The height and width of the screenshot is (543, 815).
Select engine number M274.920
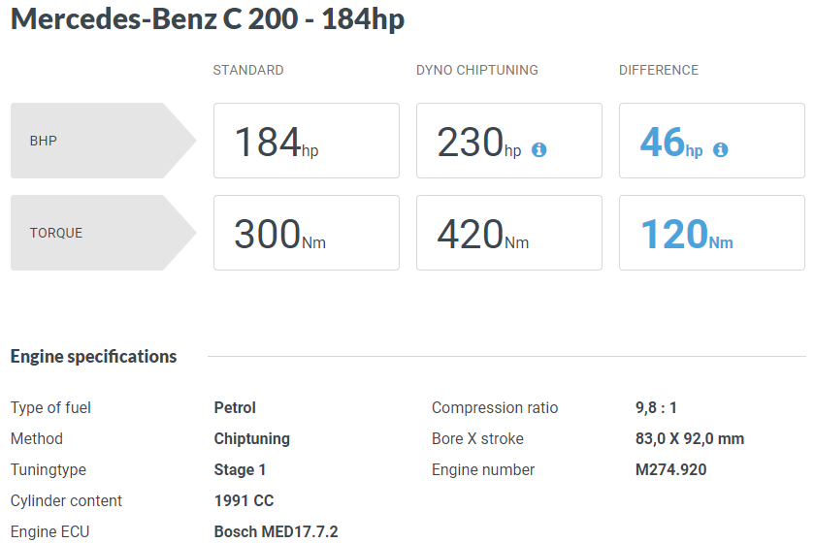671,469
